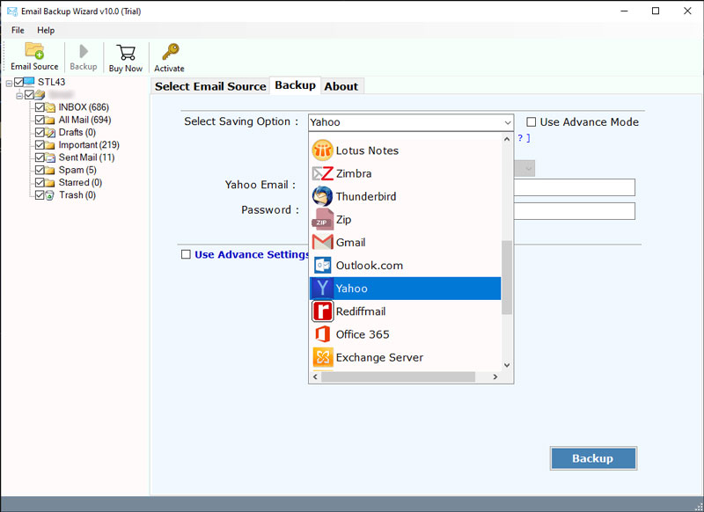704x512 pixels.
Task: Switch to Select Email Source tab
Action: point(210,86)
